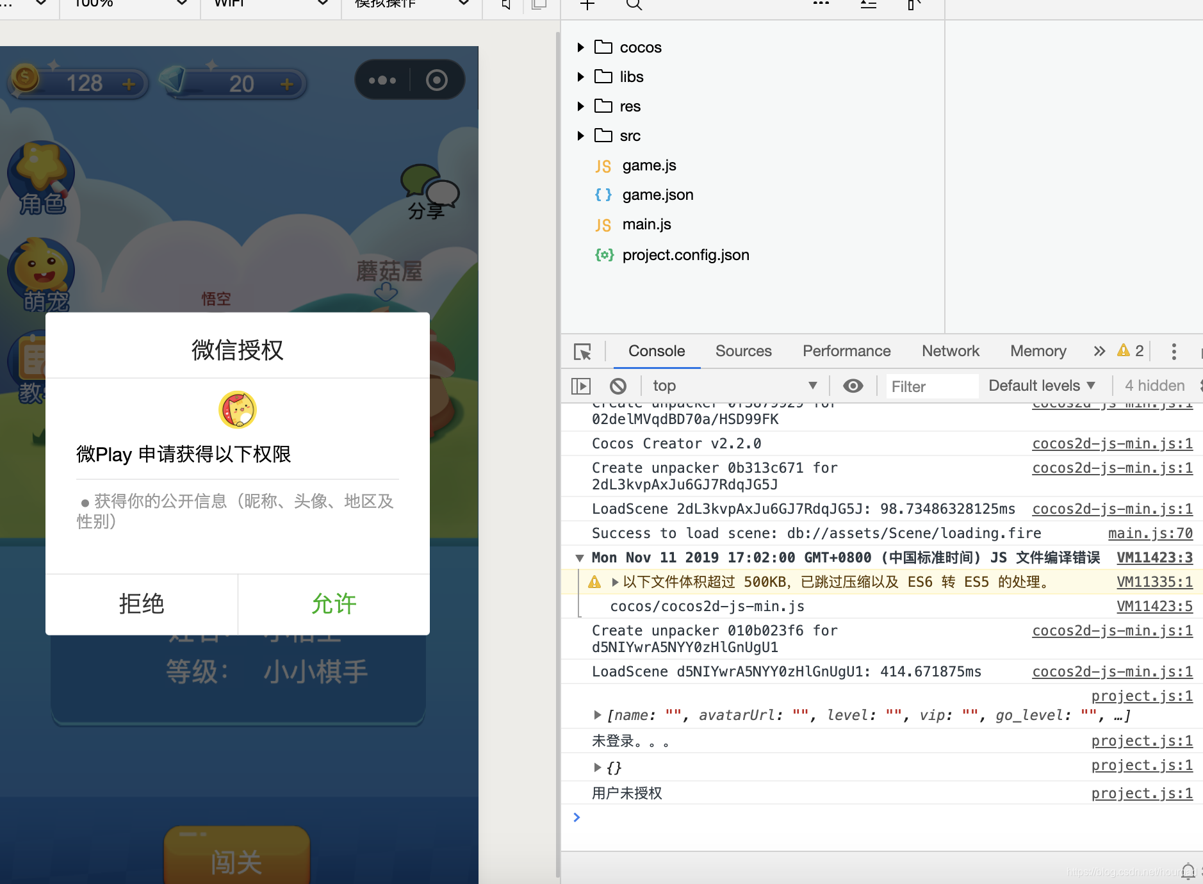1203x884 pixels.
Task: Click the rotate device icon
Action: 539,5
